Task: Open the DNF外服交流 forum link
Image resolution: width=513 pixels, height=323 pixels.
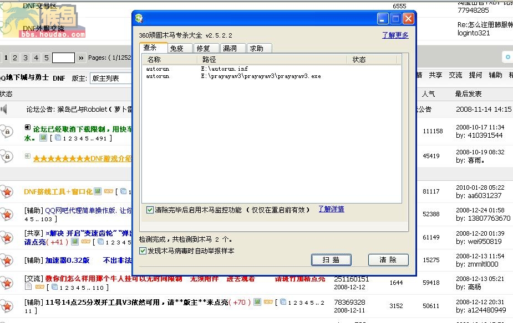Action: pos(43,28)
